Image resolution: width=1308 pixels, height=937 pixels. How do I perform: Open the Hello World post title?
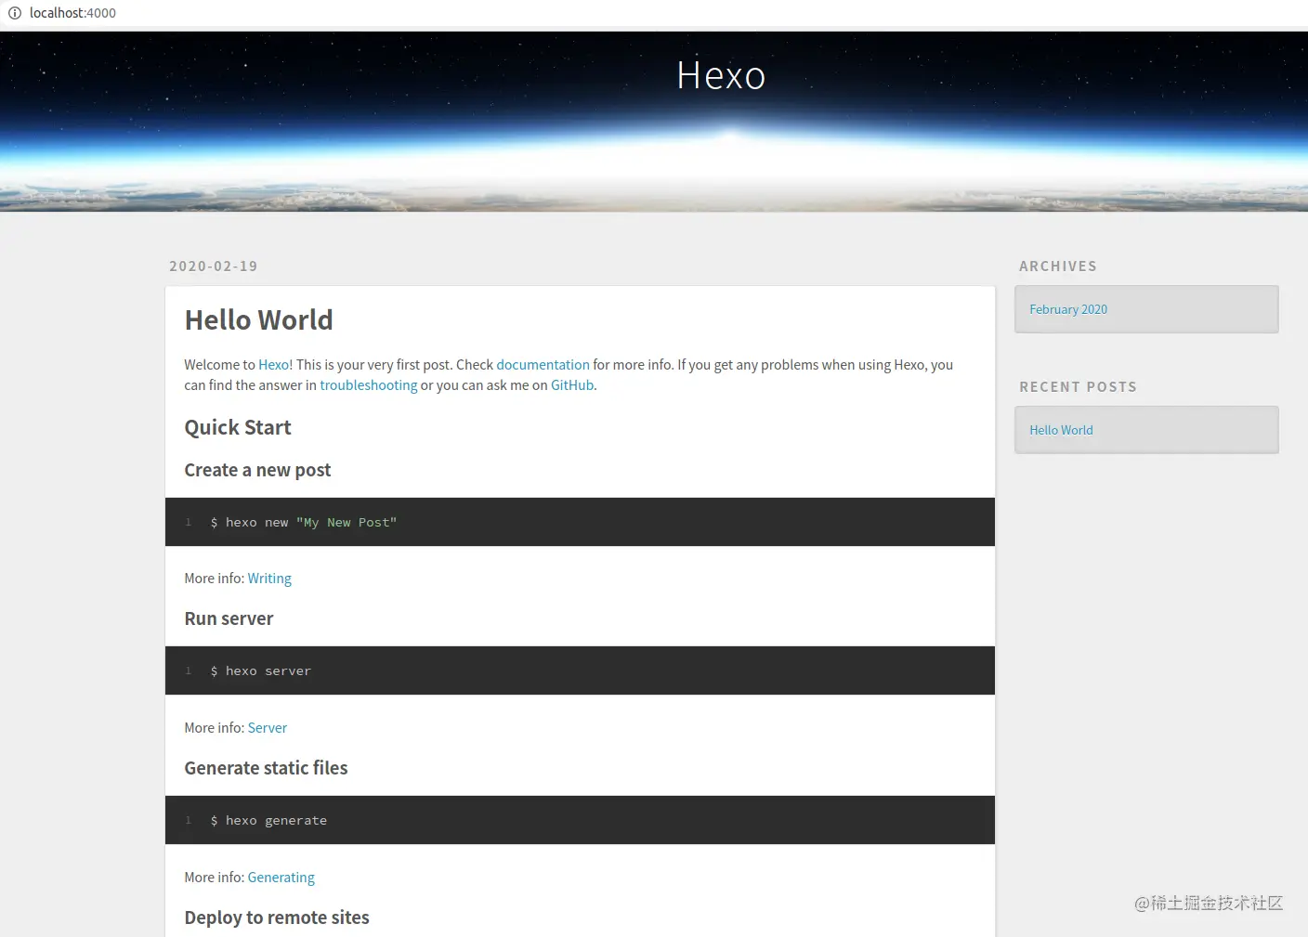(258, 319)
